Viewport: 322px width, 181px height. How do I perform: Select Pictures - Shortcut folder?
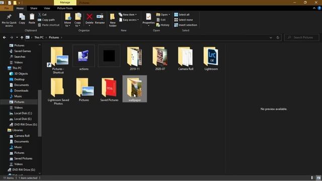(x=58, y=60)
